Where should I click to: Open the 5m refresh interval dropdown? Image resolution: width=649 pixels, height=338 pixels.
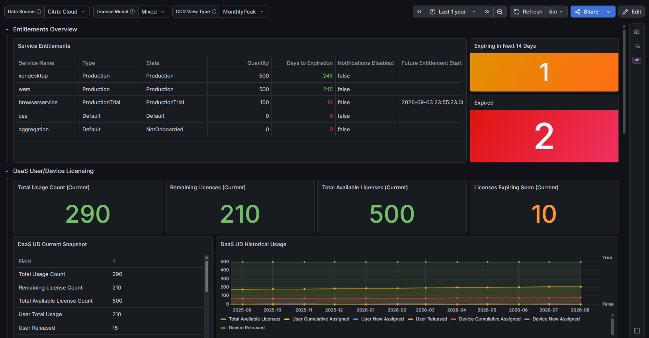556,12
